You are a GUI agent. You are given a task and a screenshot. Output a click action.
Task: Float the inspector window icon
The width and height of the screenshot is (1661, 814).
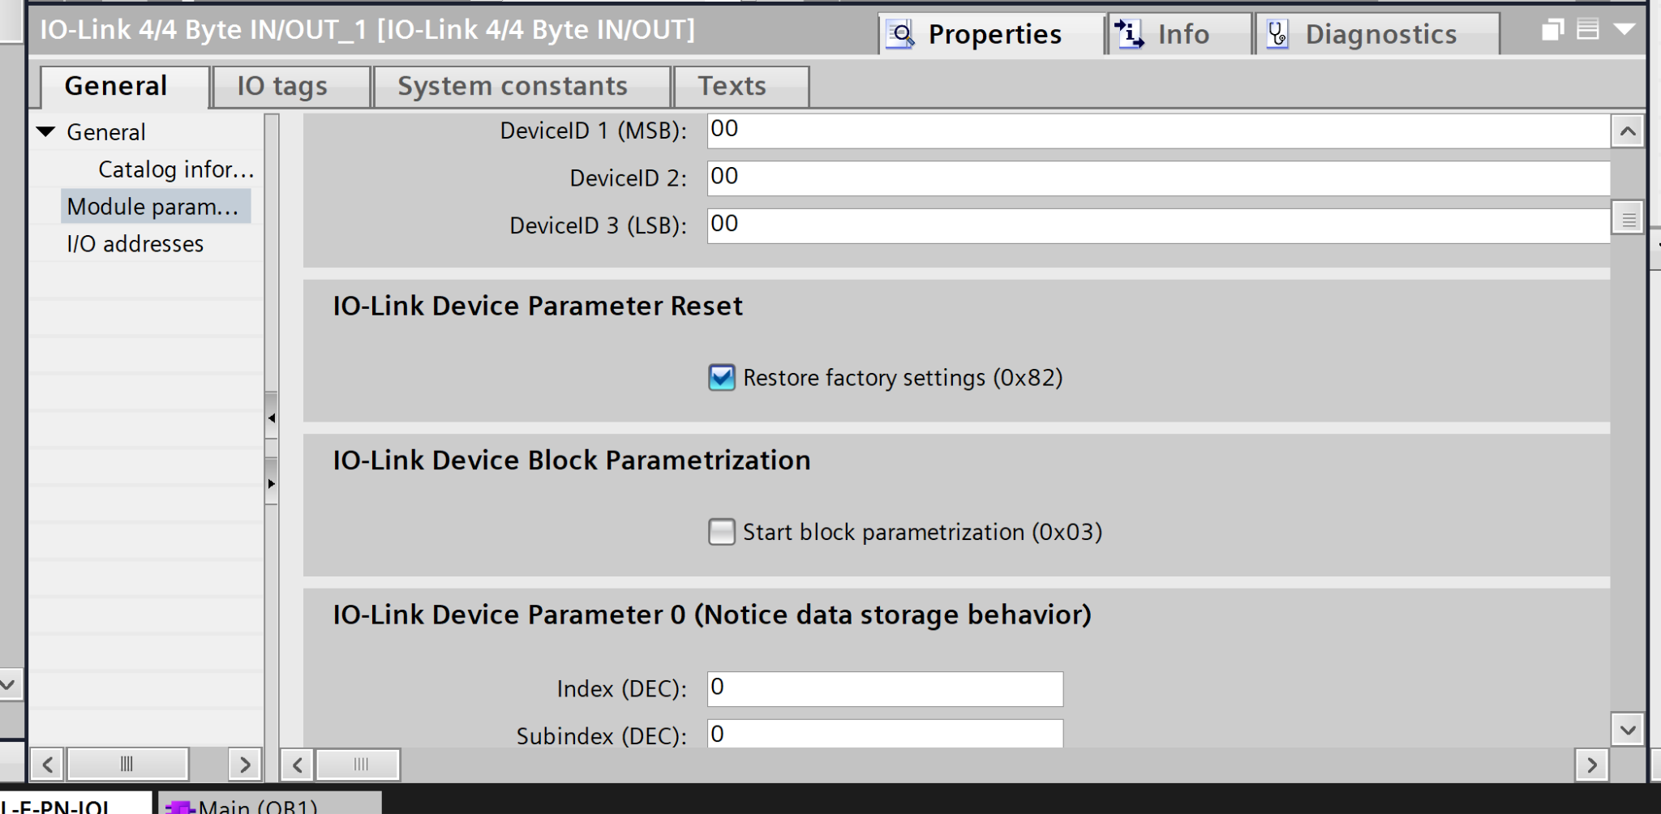click(1552, 30)
